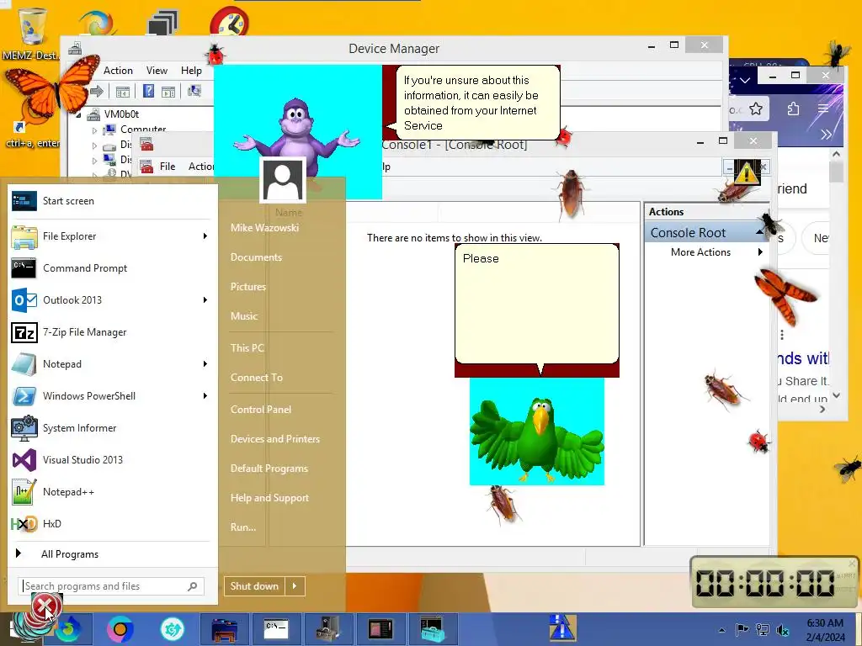Screen dimensions: 862x646
Task: Open Pictures from start menu
Action: click(248, 287)
